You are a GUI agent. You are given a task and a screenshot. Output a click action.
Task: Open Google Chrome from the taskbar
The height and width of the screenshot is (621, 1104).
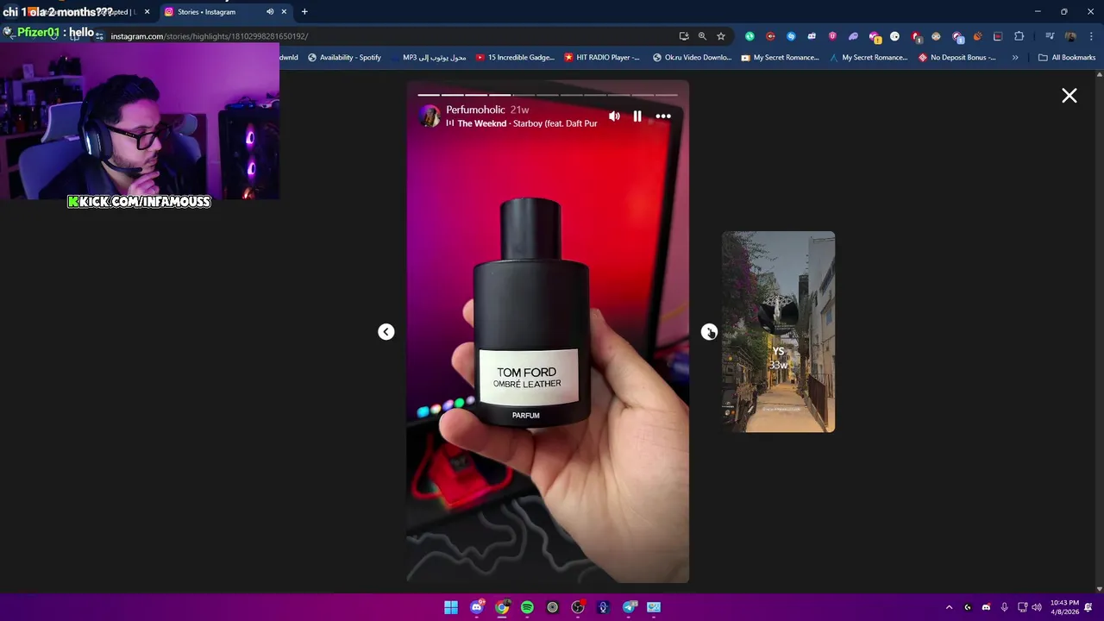click(502, 607)
